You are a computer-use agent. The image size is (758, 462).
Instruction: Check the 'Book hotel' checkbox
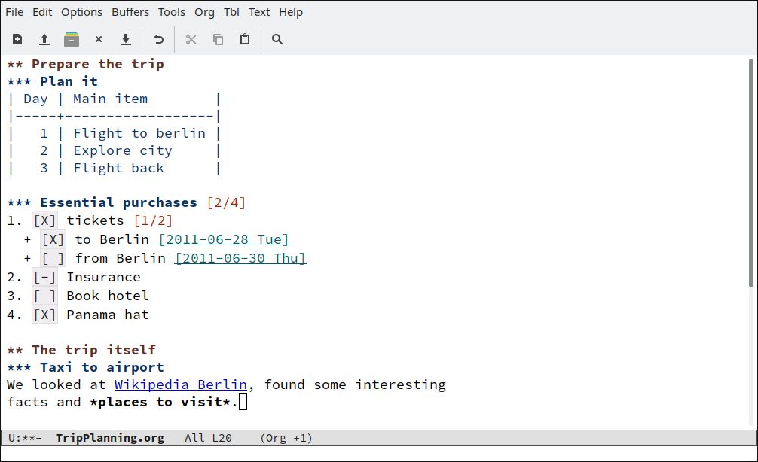point(44,296)
